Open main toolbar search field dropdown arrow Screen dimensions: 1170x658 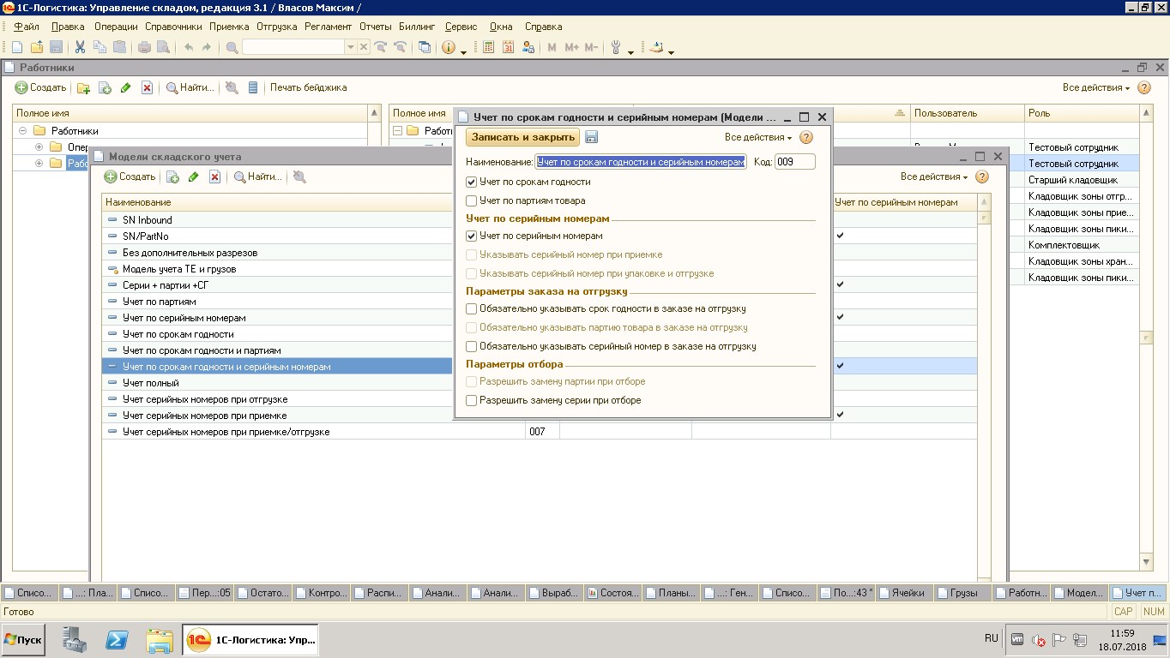tap(350, 47)
